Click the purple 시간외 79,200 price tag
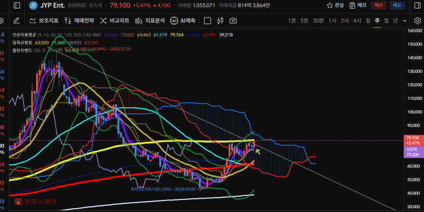Viewport: 424px width, 212px height. [x=414, y=152]
